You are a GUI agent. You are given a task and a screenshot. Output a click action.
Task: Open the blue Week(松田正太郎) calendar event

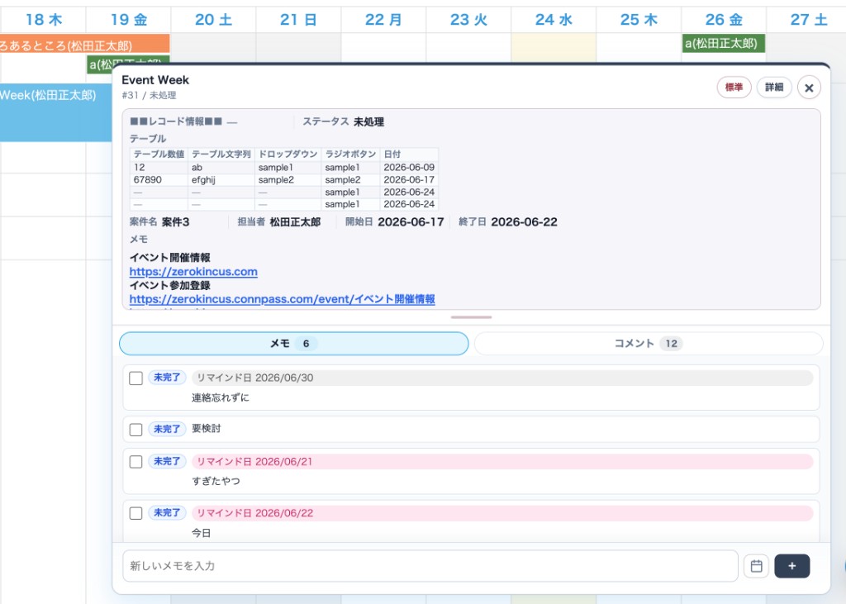point(55,112)
